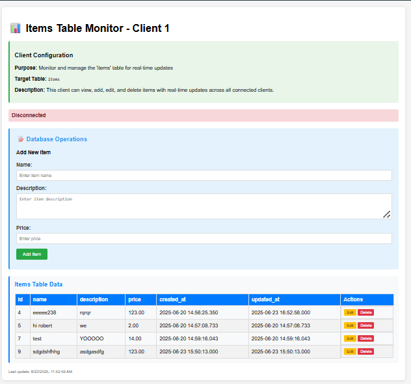Select the cell containing eeeee238
The image size is (411, 384).
[53, 312]
